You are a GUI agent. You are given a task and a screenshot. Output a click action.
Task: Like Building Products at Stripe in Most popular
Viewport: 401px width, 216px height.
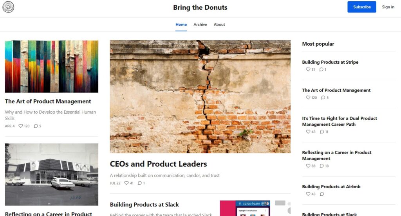pyautogui.click(x=308, y=70)
